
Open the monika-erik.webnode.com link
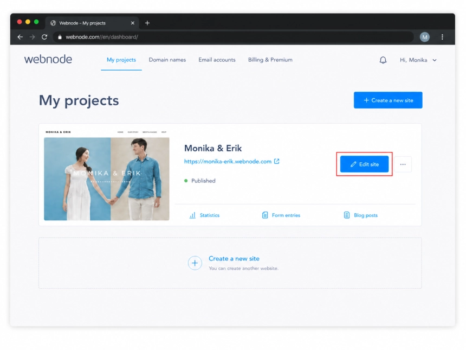tap(228, 161)
